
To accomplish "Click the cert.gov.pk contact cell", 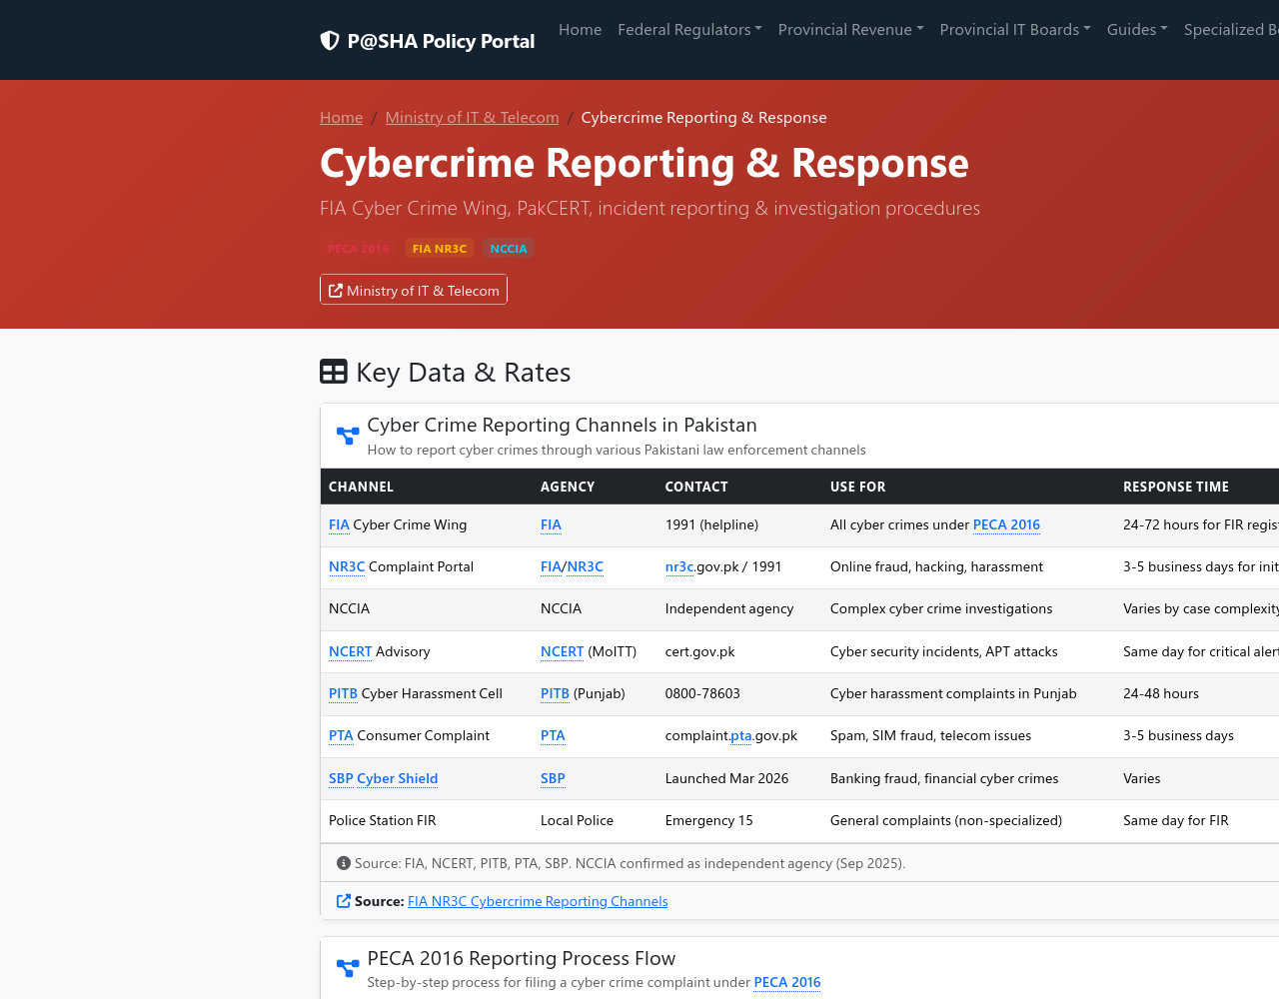I will point(739,652).
